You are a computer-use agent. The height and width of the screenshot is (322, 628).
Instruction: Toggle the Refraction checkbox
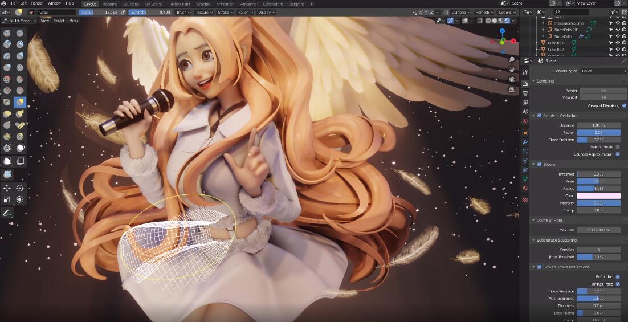(618, 277)
